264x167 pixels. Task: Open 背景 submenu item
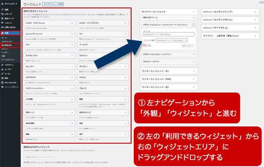3,56
